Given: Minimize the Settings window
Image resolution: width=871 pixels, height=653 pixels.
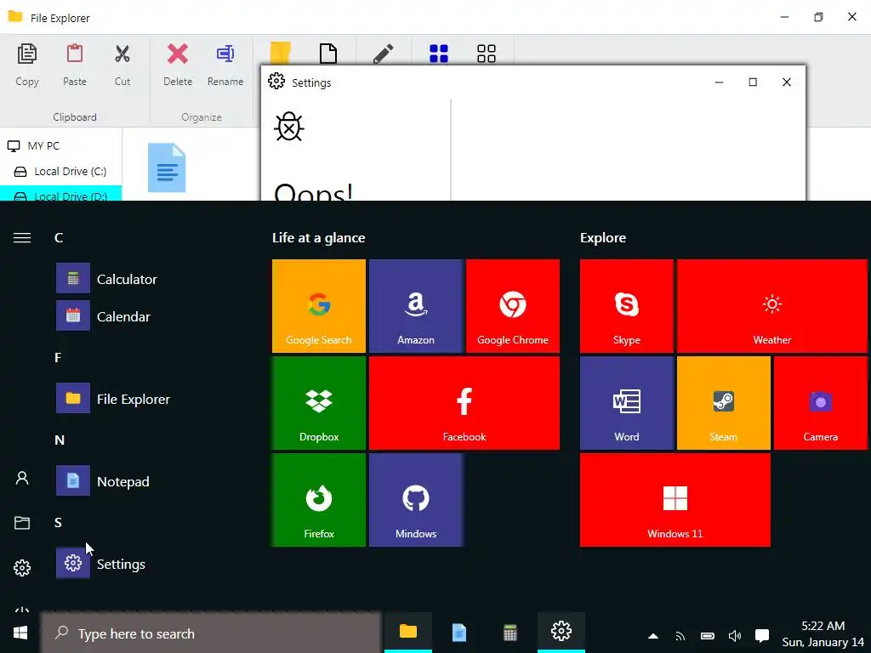Looking at the screenshot, I should (x=719, y=82).
